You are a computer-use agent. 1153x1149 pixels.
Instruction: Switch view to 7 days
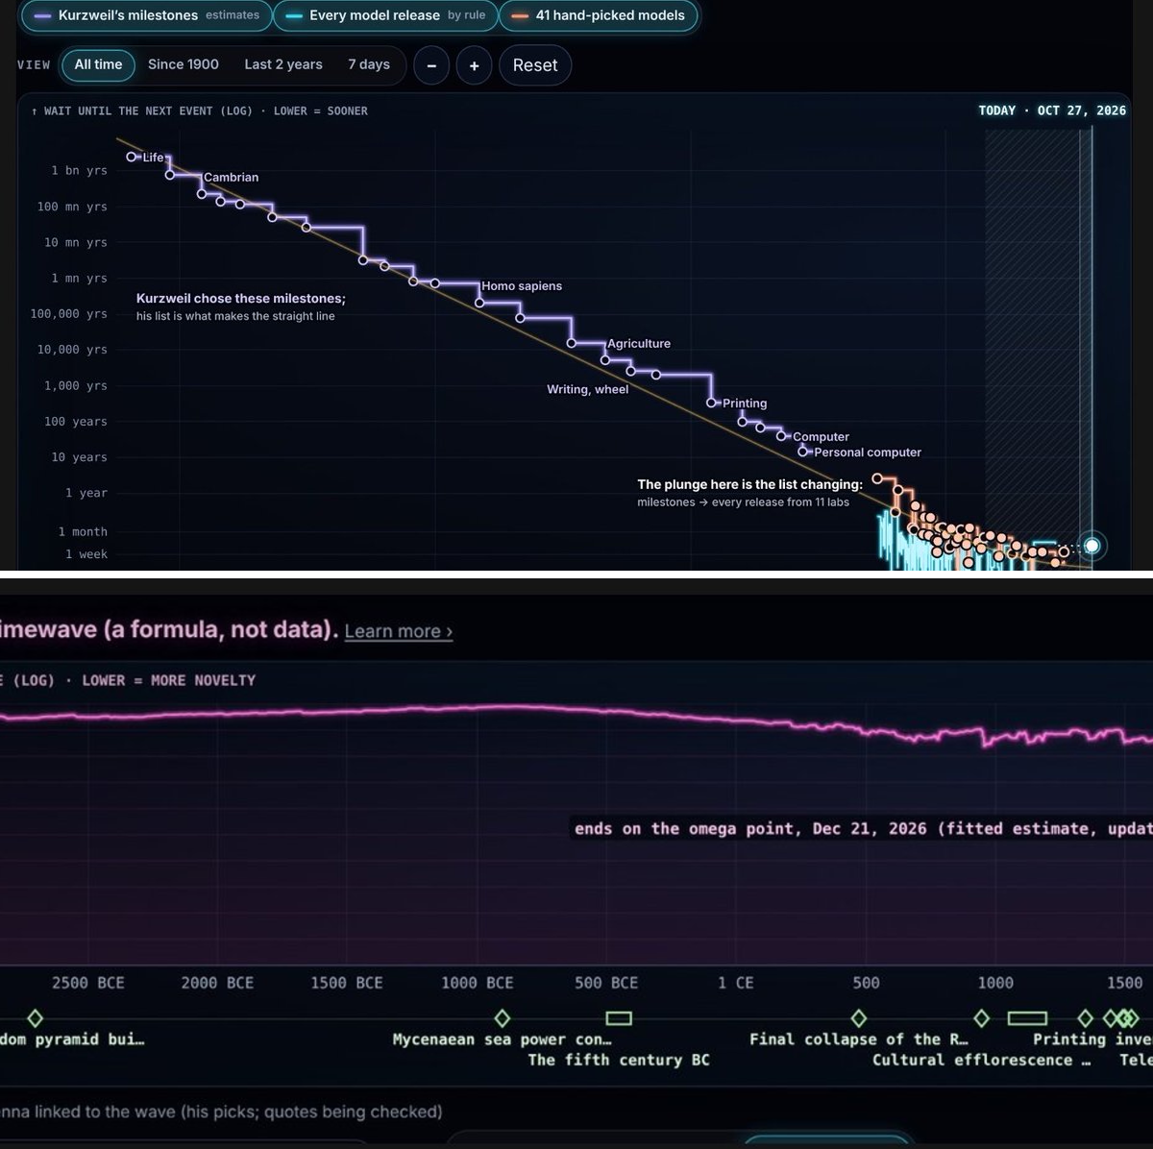point(369,64)
